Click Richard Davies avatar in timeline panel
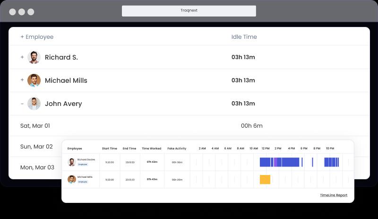 [72, 162]
